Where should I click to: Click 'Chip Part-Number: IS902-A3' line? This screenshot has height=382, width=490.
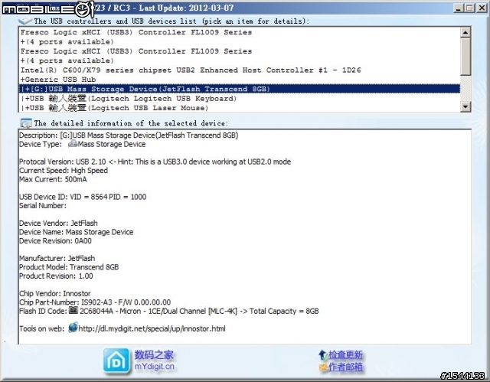click(95, 302)
